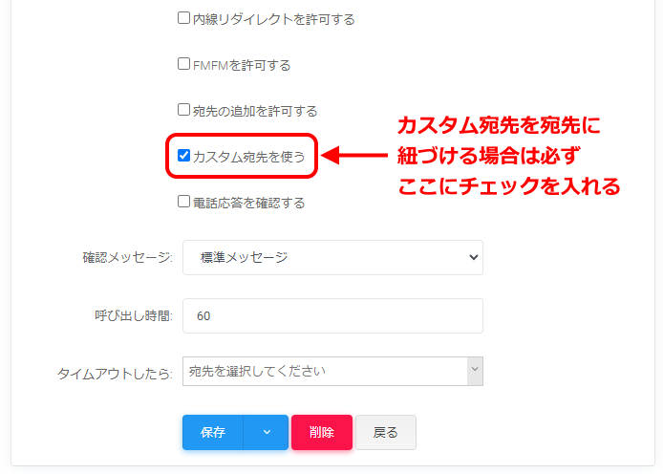The height and width of the screenshot is (474, 663).
Task: Click the red ここにチェックを入れる annotation text
Action: point(509,186)
